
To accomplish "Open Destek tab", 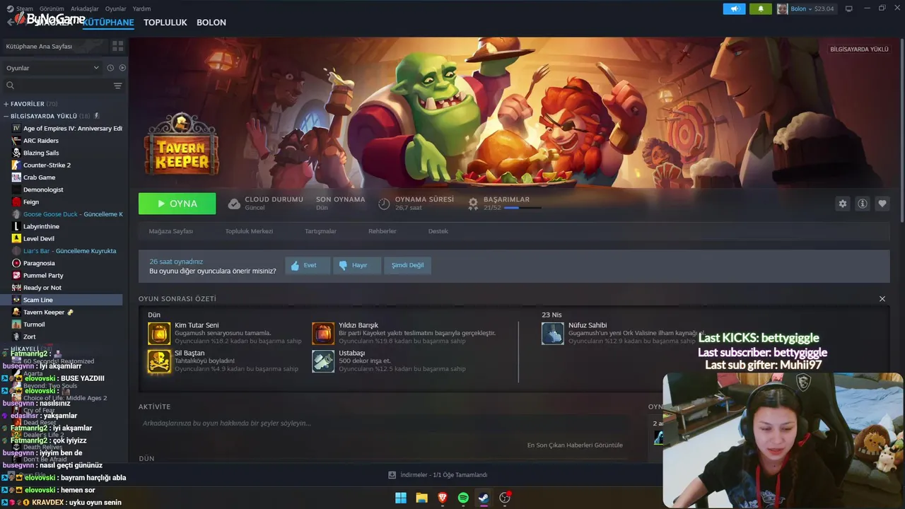I will (438, 231).
